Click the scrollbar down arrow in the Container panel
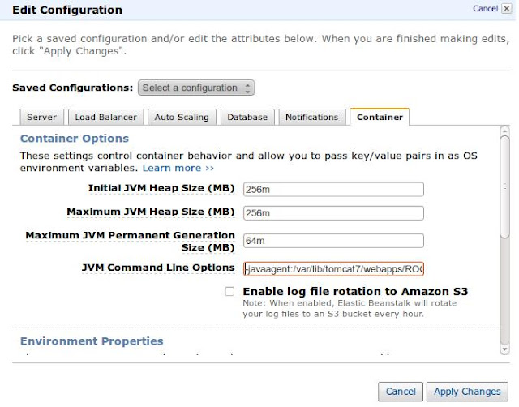Viewport: 519px width, 407px height. [x=504, y=349]
